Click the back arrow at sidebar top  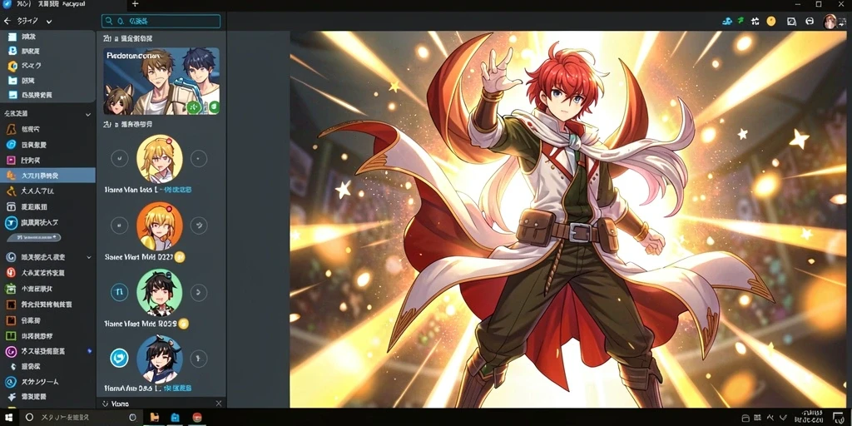click(x=7, y=21)
